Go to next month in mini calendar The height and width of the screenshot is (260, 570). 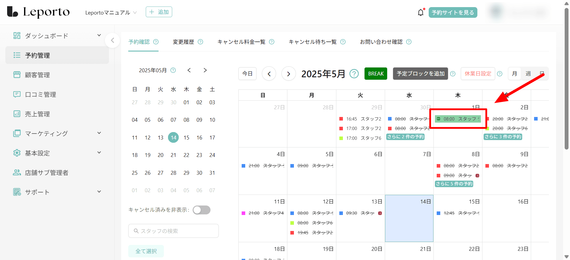click(x=205, y=70)
